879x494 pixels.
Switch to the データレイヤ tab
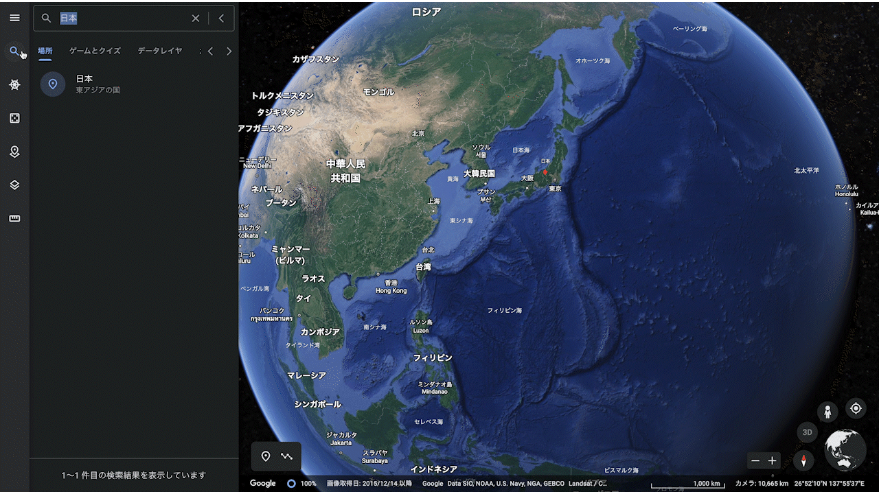pyautogui.click(x=160, y=51)
